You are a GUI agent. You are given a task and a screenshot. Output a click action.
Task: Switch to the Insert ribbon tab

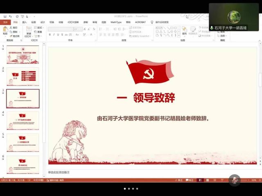coord(25,22)
